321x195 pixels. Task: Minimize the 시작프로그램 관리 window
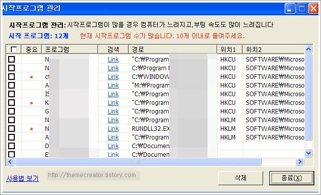click(289, 9)
